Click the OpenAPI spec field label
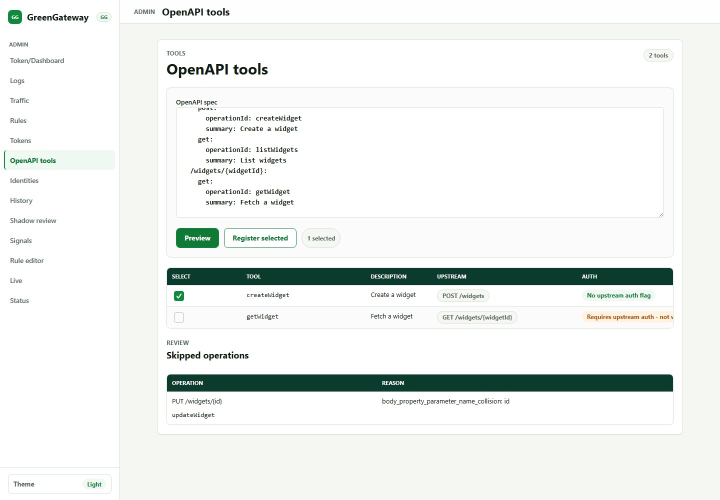 tap(196, 102)
